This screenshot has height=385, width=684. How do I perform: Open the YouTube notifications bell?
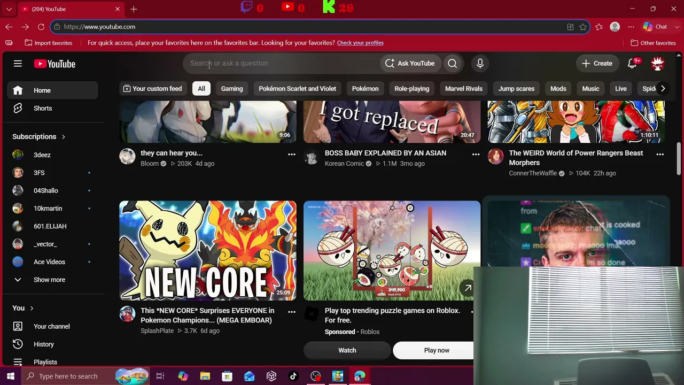pos(632,63)
